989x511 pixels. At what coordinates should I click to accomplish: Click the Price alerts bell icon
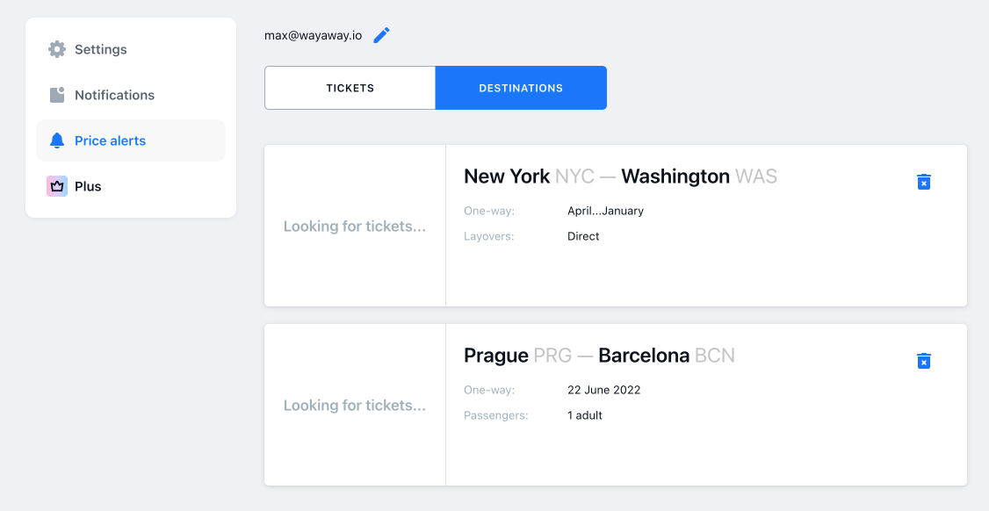click(x=57, y=140)
